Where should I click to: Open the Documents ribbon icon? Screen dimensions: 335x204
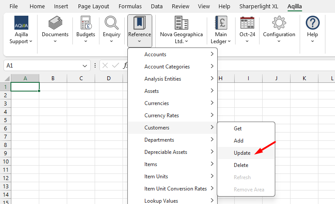pos(55,23)
